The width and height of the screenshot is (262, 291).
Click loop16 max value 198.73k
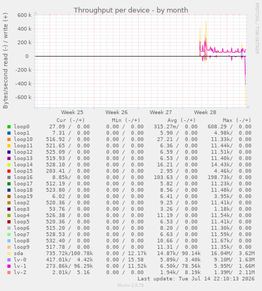point(220,177)
